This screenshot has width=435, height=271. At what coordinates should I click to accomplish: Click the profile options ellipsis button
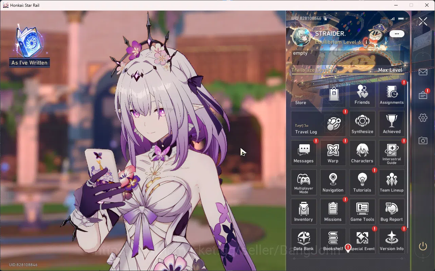click(x=397, y=34)
